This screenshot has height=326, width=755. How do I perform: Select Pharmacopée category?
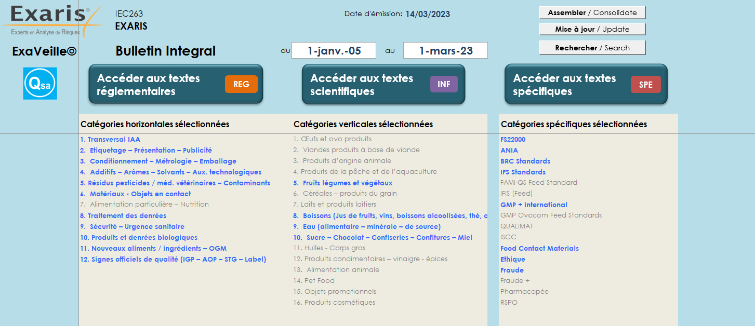[524, 291]
